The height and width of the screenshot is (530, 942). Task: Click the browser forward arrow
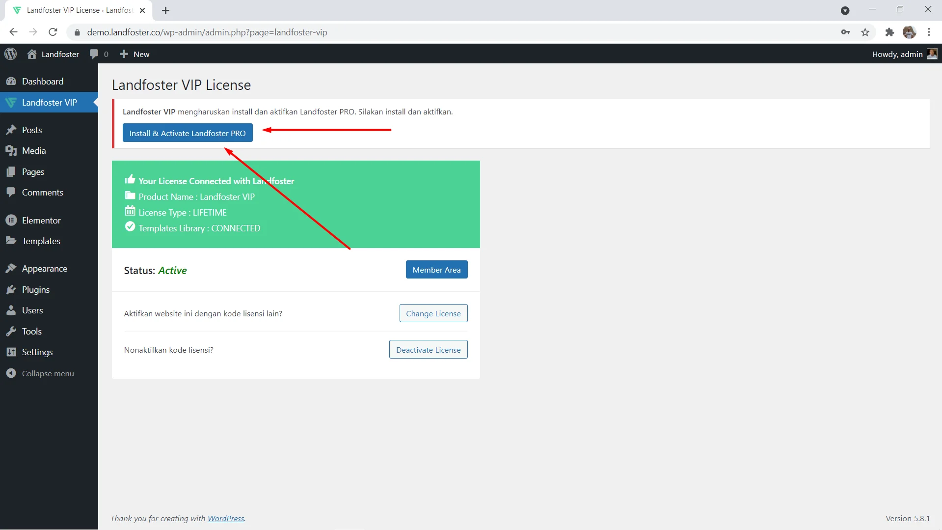[x=33, y=32]
